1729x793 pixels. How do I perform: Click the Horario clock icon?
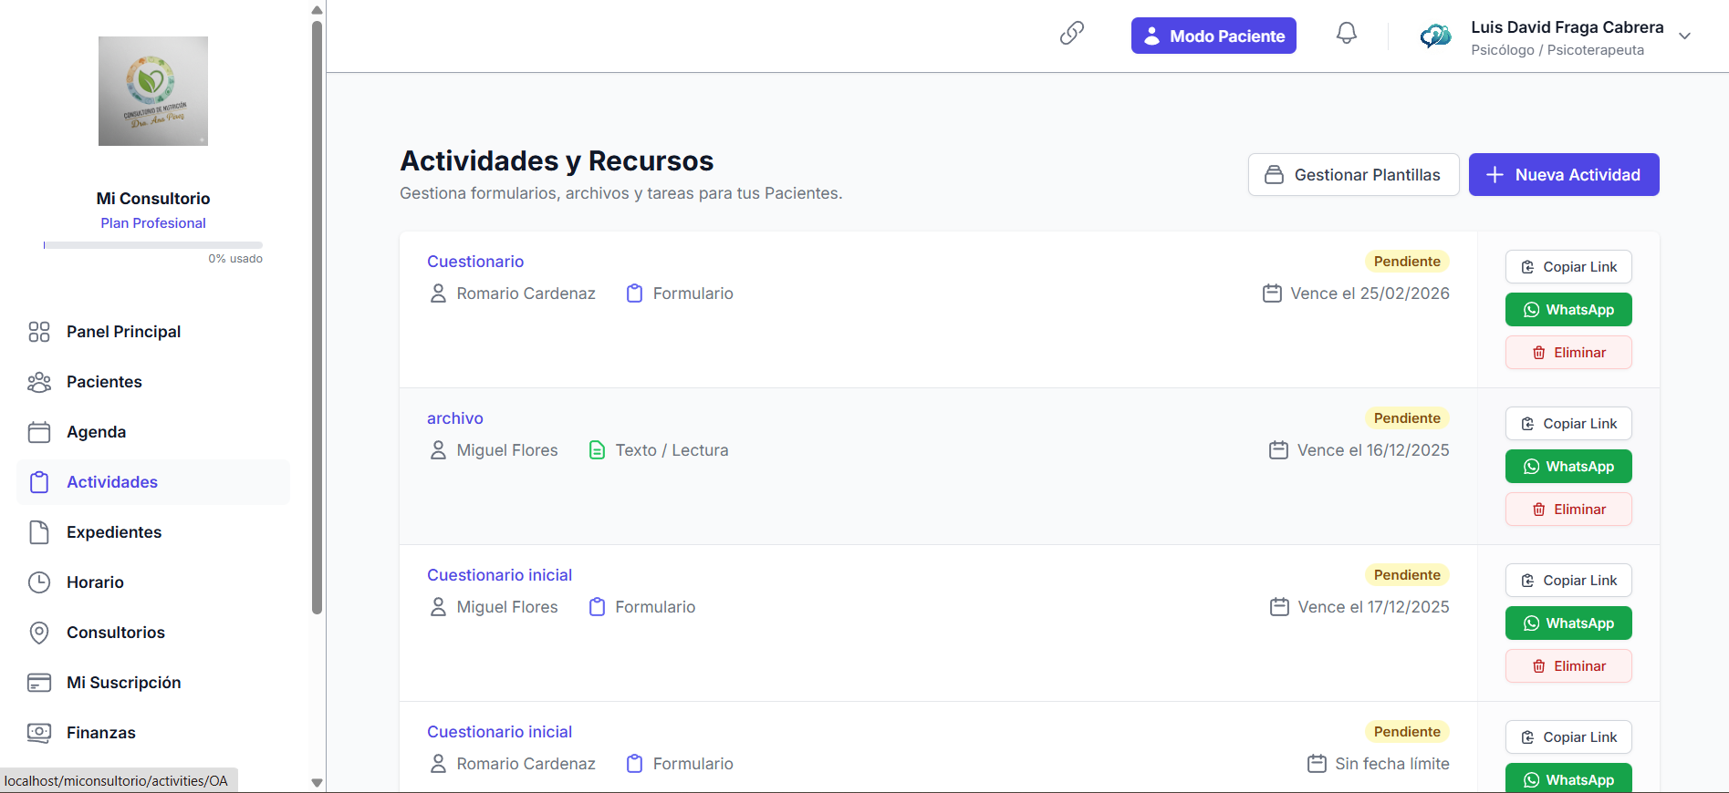39,582
